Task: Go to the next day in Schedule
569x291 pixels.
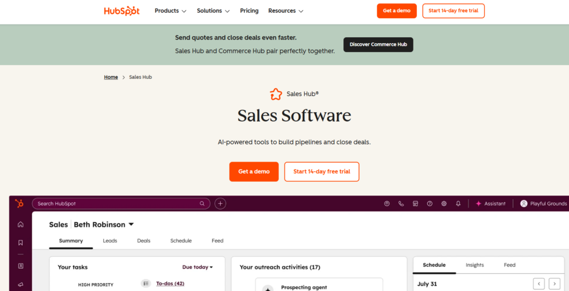Action: [x=555, y=284]
